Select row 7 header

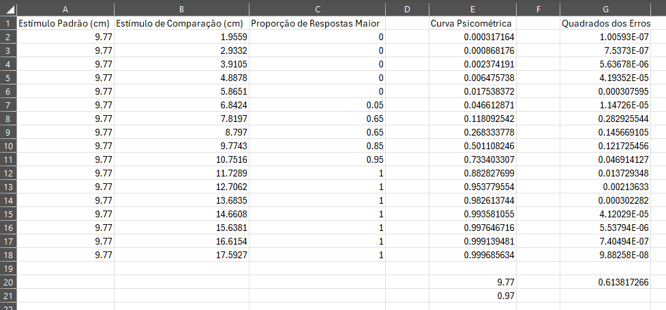coord(8,105)
